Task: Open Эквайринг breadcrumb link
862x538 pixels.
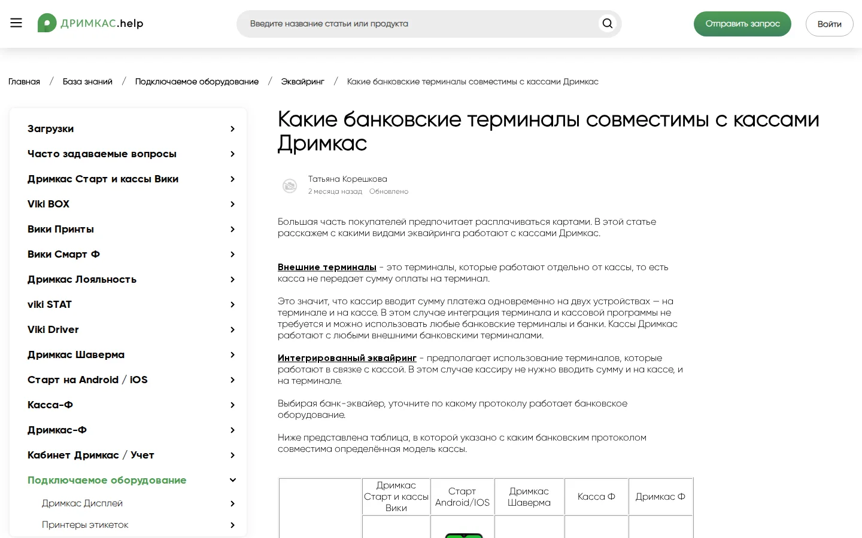Action: click(303, 81)
